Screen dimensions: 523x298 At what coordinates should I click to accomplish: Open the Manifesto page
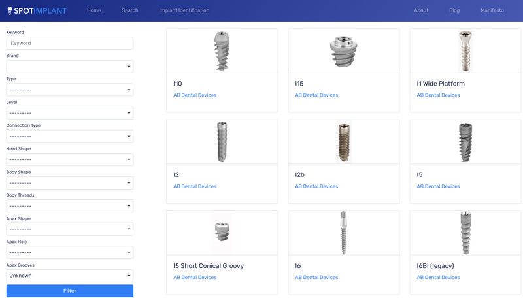coord(492,10)
